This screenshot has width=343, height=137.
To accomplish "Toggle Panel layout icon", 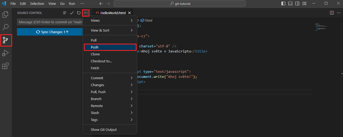I will pyautogui.click(x=290, y=3).
